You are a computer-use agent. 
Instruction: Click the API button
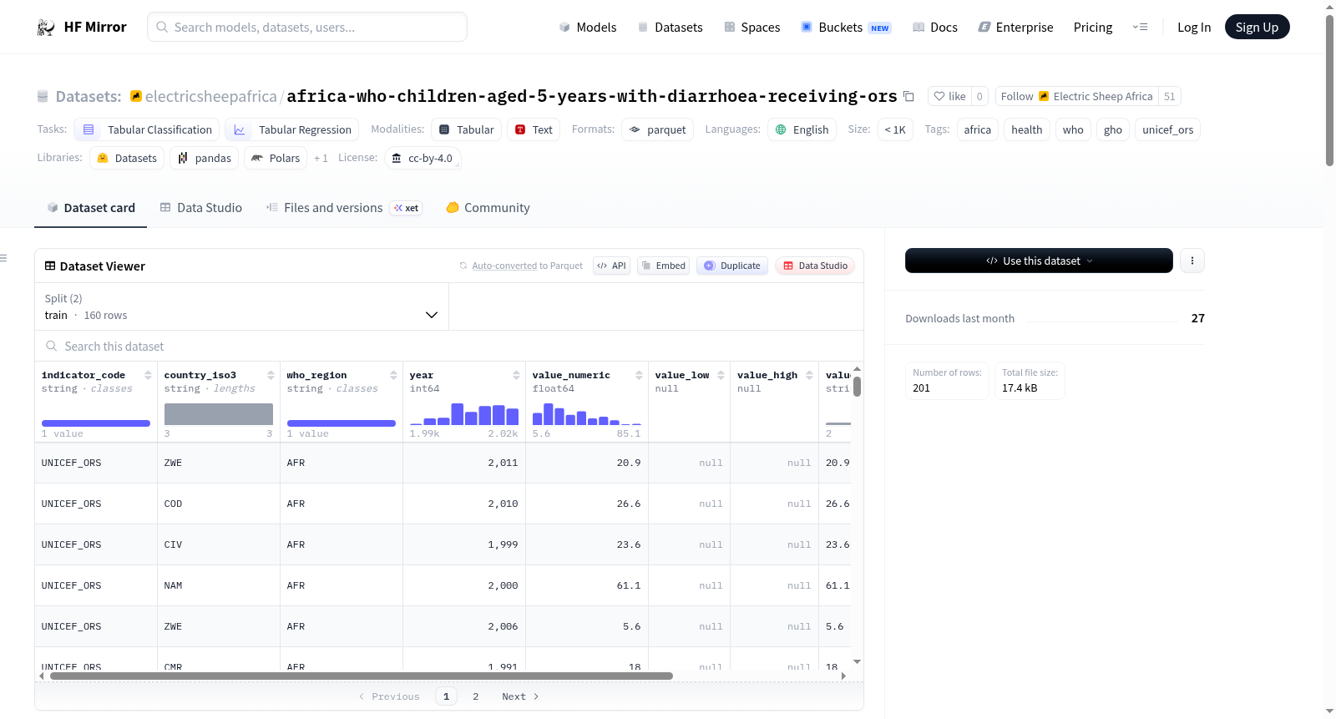pos(611,266)
